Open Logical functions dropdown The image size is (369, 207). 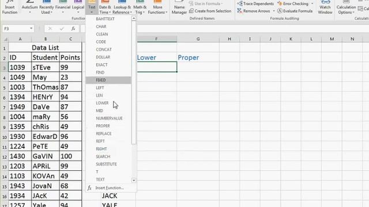pyautogui.click(x=78, y=7)
